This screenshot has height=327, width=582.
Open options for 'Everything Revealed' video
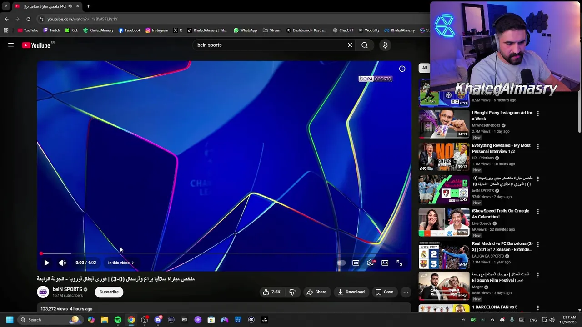click(x=538, y=146)
